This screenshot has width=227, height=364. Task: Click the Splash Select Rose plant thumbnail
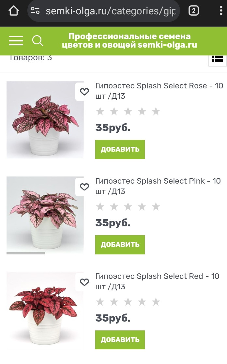pyautogui.click(x=45, y=120)
